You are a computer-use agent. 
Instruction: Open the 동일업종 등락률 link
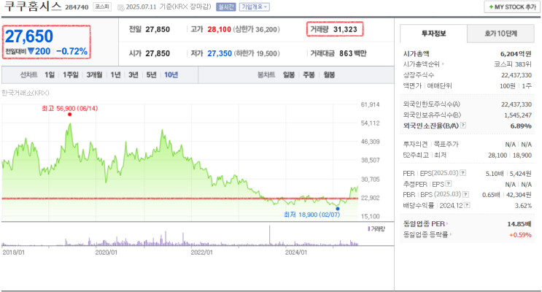coord(427,234)
